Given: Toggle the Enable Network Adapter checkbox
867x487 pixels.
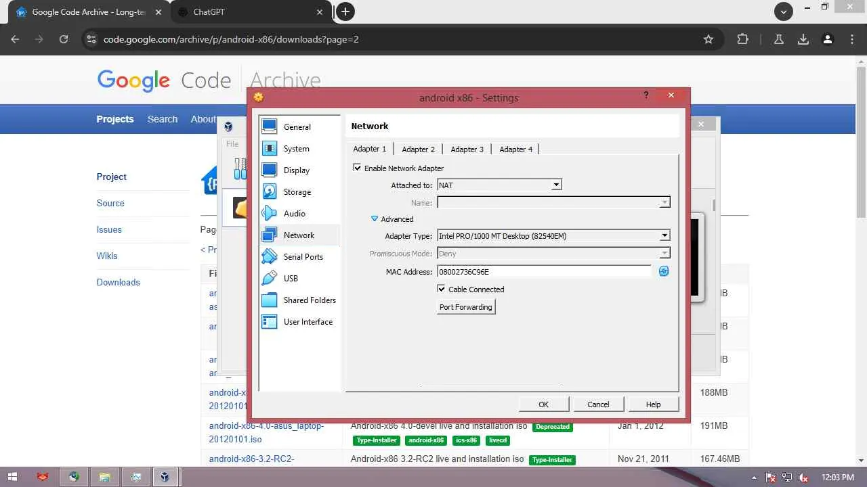Looking at the screenshot, I should point(357,168).
